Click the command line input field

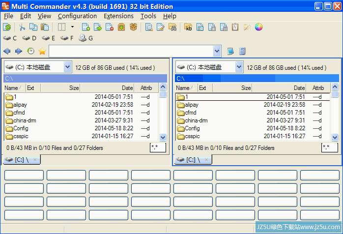[131, 51]
